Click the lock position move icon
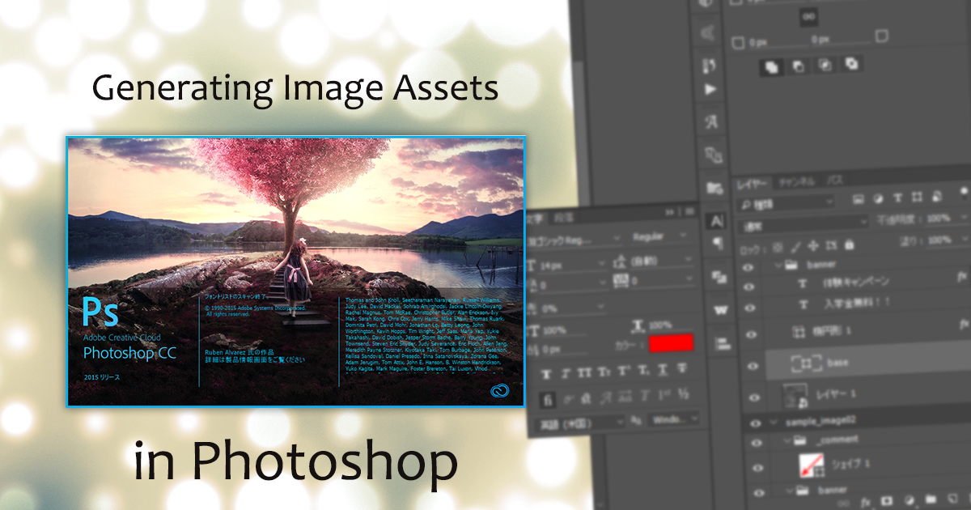Viewport: 971px width, 510px height. click(812, 245)
